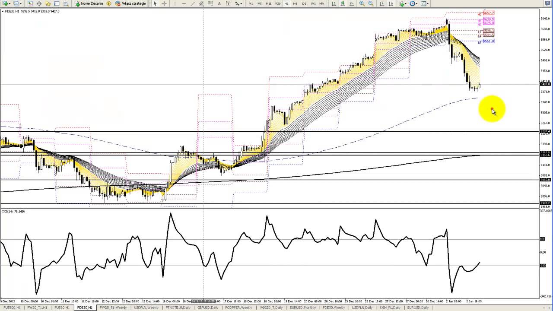553x311 pixels.
Task: Open the GBPUSD,Daily chart tab
Action: point(208,308)
